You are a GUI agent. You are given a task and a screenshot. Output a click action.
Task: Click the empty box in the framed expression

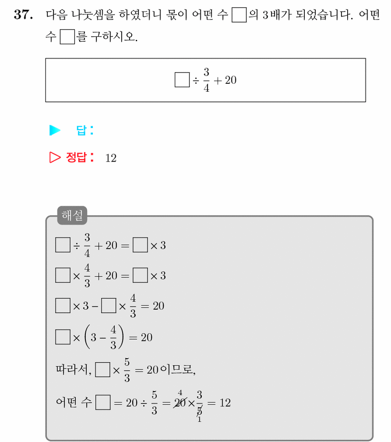(182, 80)
